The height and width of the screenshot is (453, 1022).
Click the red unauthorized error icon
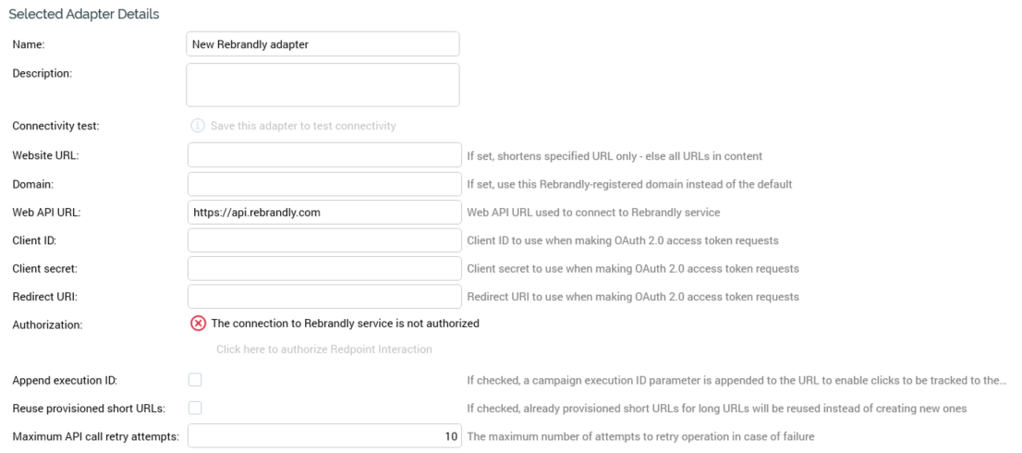click(x=198, y=324)
